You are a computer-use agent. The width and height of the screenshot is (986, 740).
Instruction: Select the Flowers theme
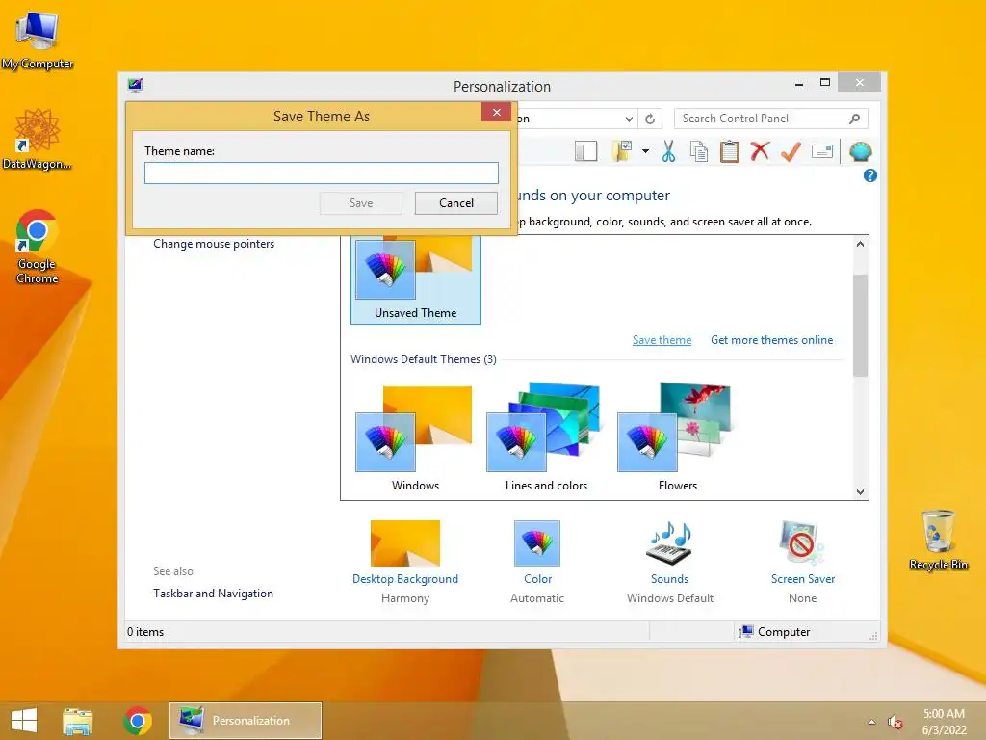click(x=677, y=438)
